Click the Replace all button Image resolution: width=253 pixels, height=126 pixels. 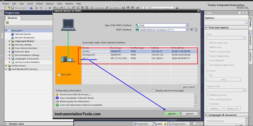[x=232, y=108]
